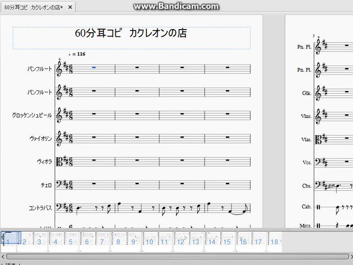The height and width of the screenshot is (265, 353).
Task: Jump to page 3 in the navigator
Action: click(39, 242)
